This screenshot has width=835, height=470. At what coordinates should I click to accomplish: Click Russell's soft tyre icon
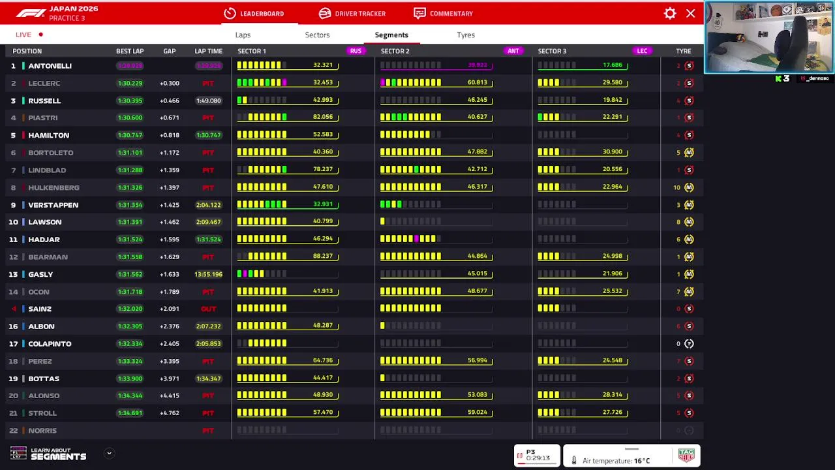689,101
